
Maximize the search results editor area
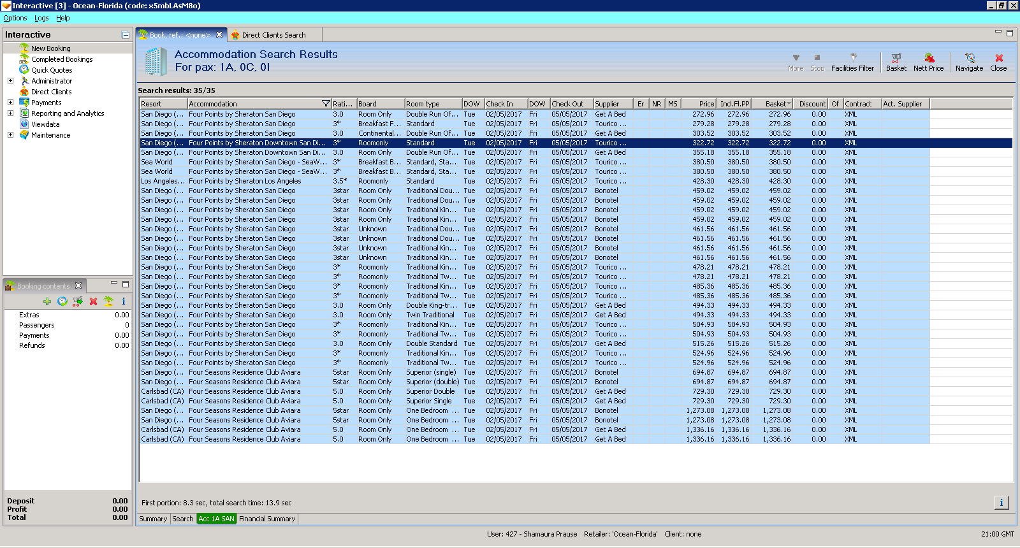1009,33
